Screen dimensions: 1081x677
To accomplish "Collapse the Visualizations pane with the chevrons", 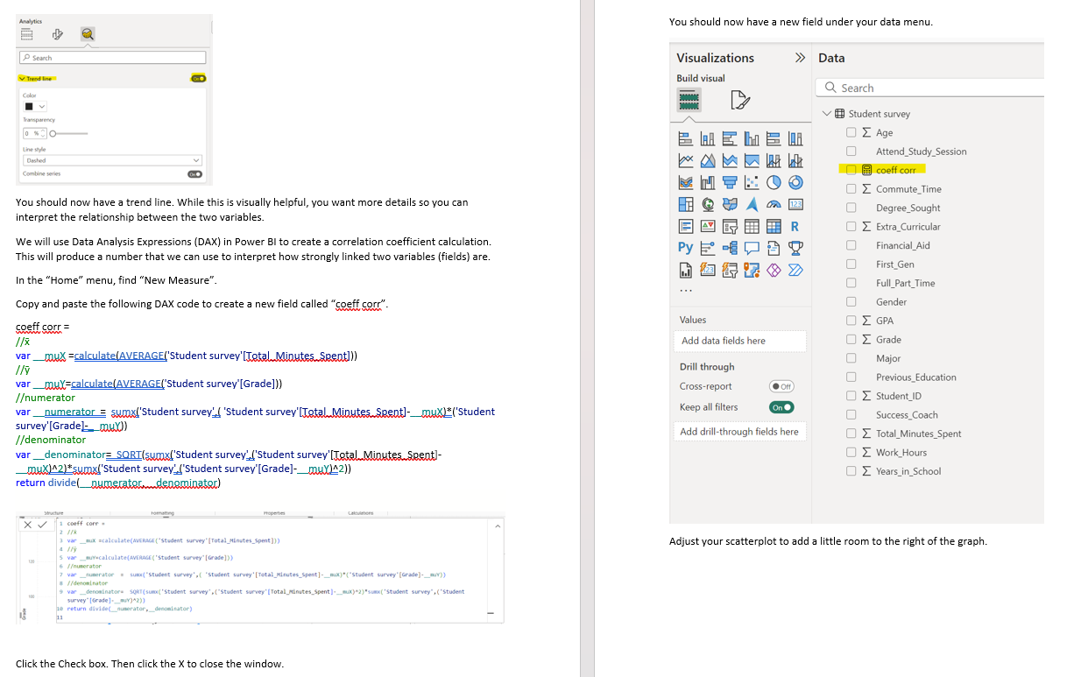I will 798,58.
